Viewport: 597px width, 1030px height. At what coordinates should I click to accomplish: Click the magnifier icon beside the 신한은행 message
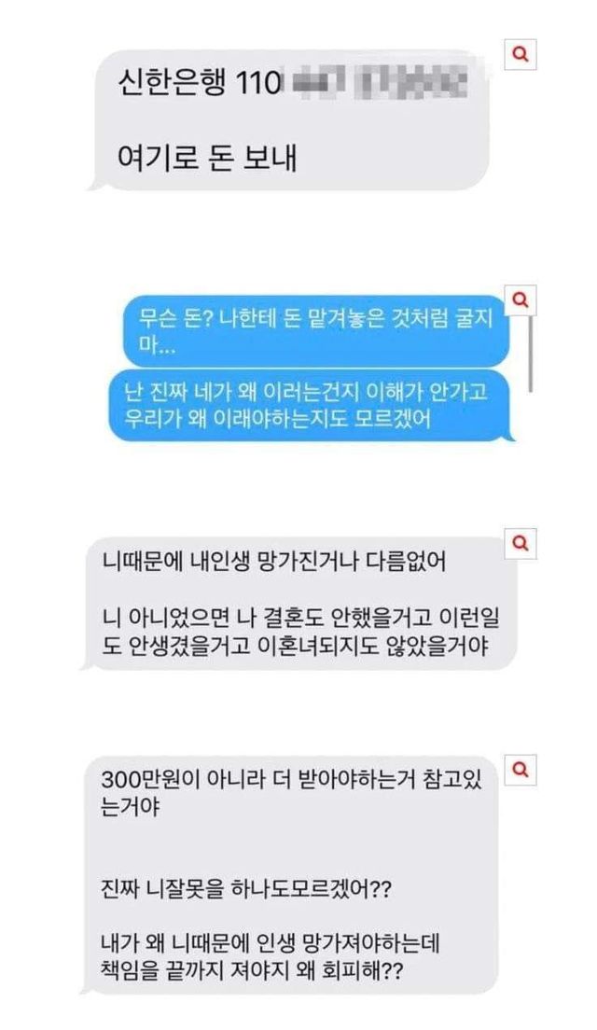point(521,54)
